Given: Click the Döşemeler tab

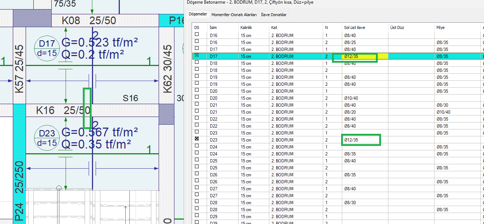Looking at the screenshot, I should pyautogui.click(x=198, y=14).
